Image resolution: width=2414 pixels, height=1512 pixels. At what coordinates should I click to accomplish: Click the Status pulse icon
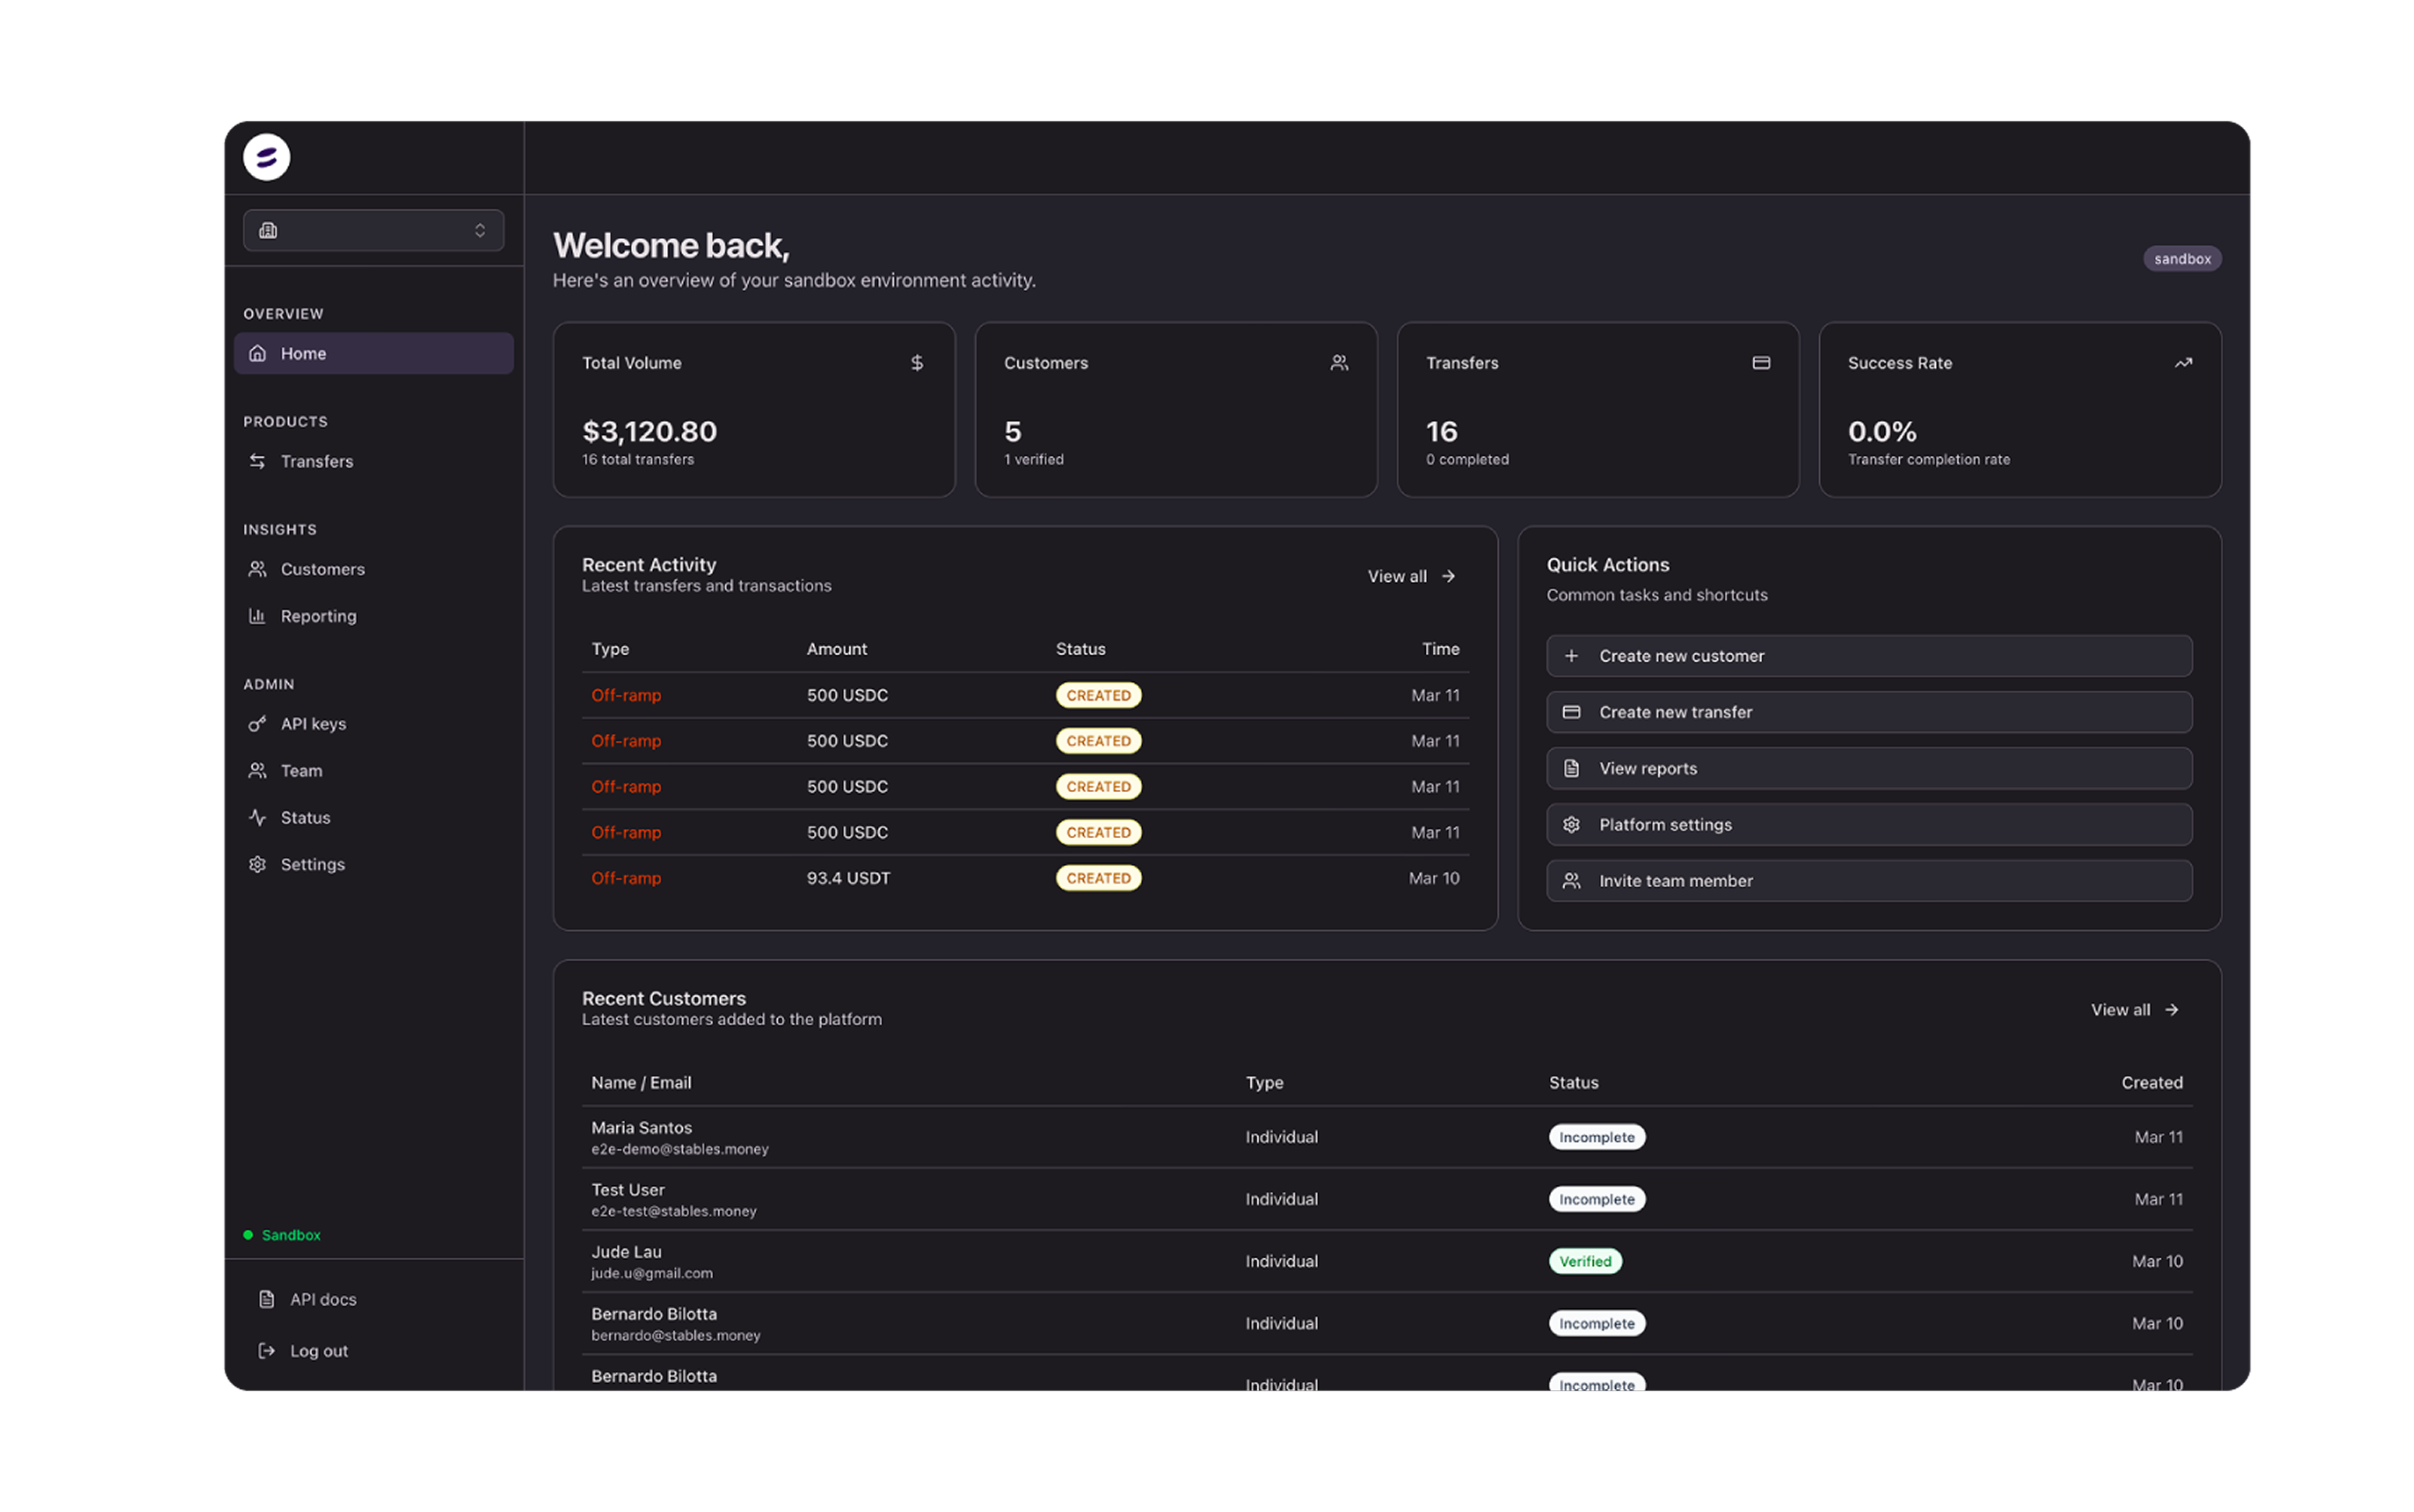pyautogui.click(x=257, y=818)
